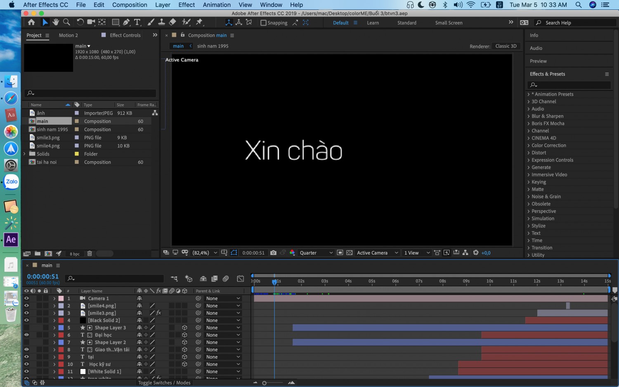Open the Composition menu
Viewport: 619px width, 387px height.
(x=130, y=5)
